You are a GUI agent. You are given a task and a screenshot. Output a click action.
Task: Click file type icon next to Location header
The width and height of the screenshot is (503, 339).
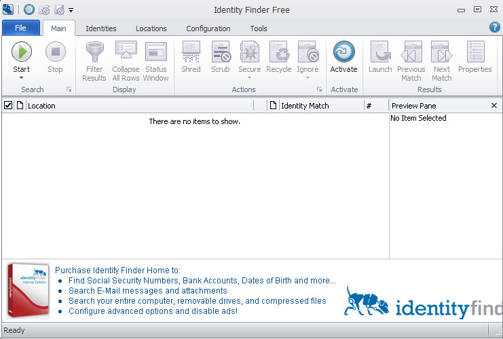[x=20, y=105]
